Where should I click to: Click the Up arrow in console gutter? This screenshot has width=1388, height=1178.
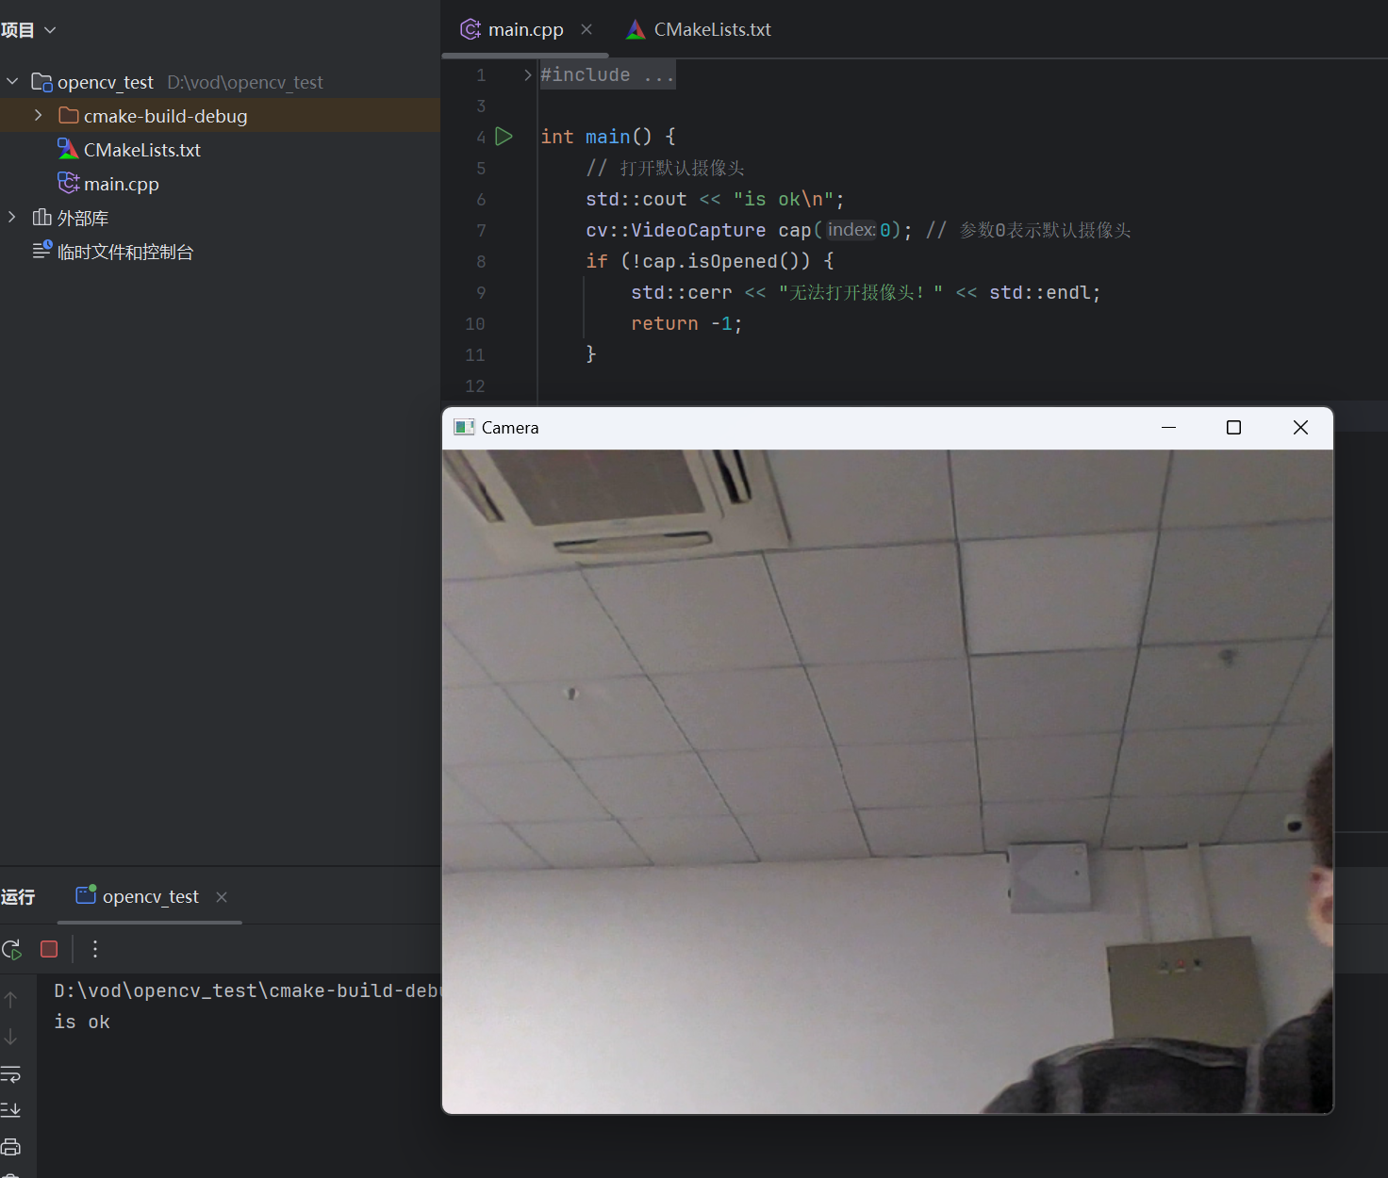(11, 999)
